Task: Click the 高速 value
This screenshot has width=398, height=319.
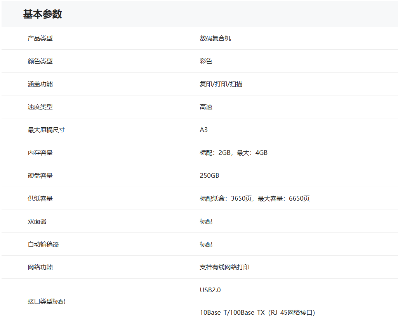Action: pyautogui.click(x=206, y=107)
